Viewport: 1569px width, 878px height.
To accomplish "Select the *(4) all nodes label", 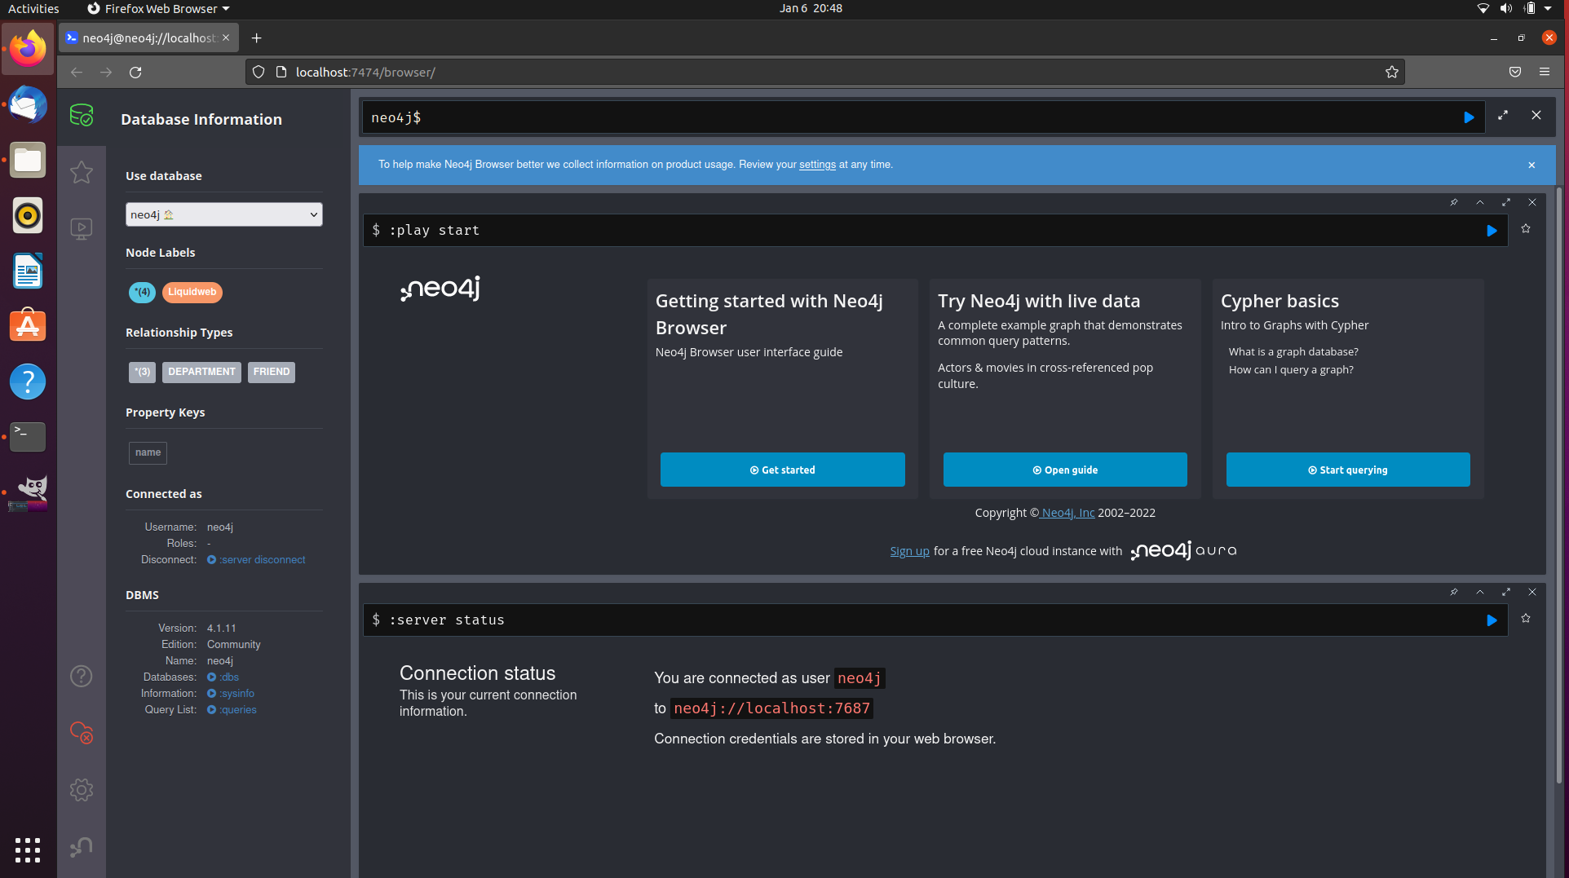I will pos(142,292).
